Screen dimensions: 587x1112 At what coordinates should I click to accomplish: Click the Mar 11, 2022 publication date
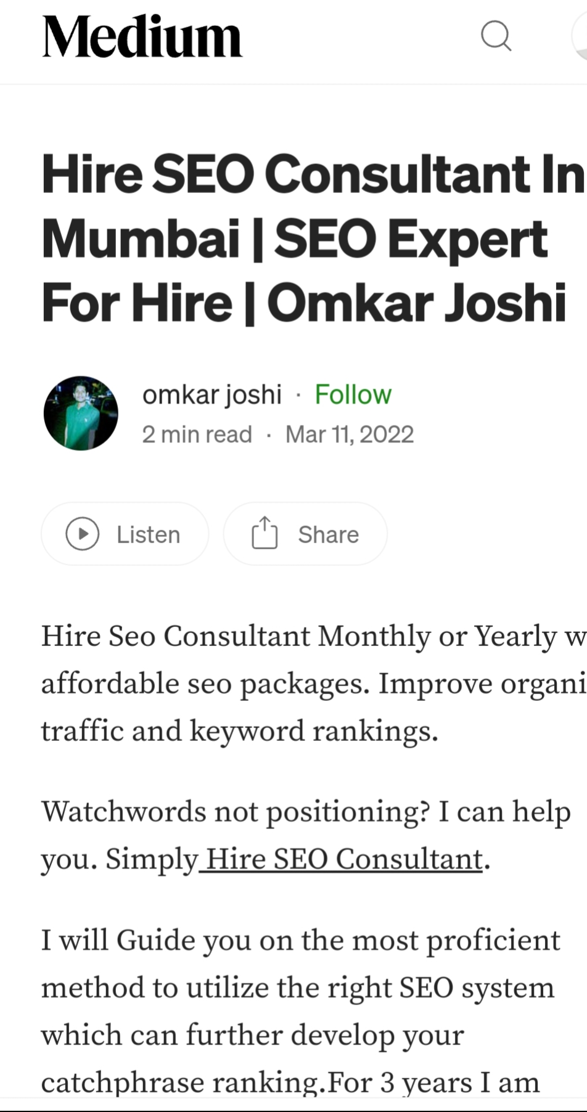tap(349, 434)
